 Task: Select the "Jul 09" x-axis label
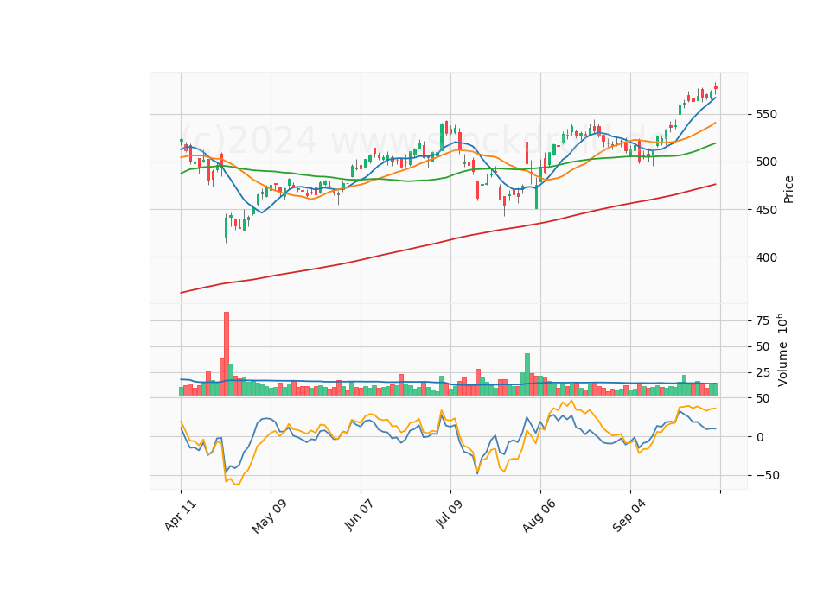(449, 513)
